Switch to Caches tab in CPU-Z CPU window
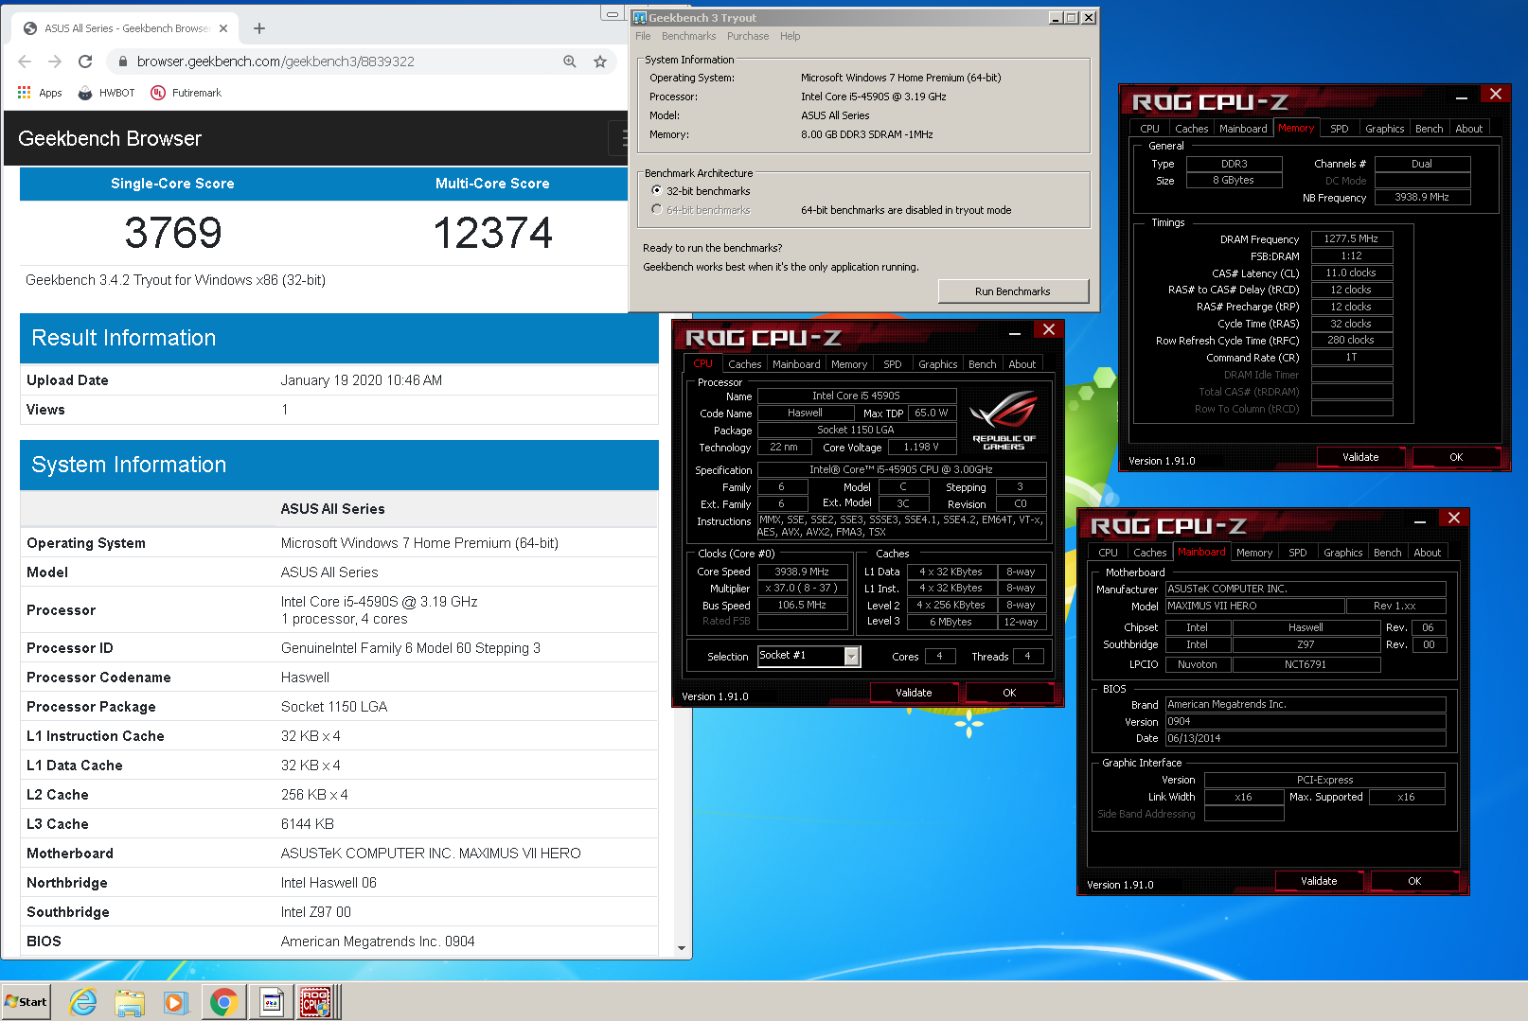1528x1021 pixels. 744,364
